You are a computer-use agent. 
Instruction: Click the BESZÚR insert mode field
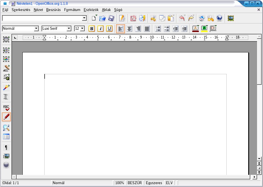pyautogui.click(x=135, y=183)
